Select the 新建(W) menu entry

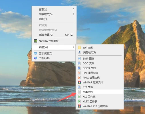point(54,47)
